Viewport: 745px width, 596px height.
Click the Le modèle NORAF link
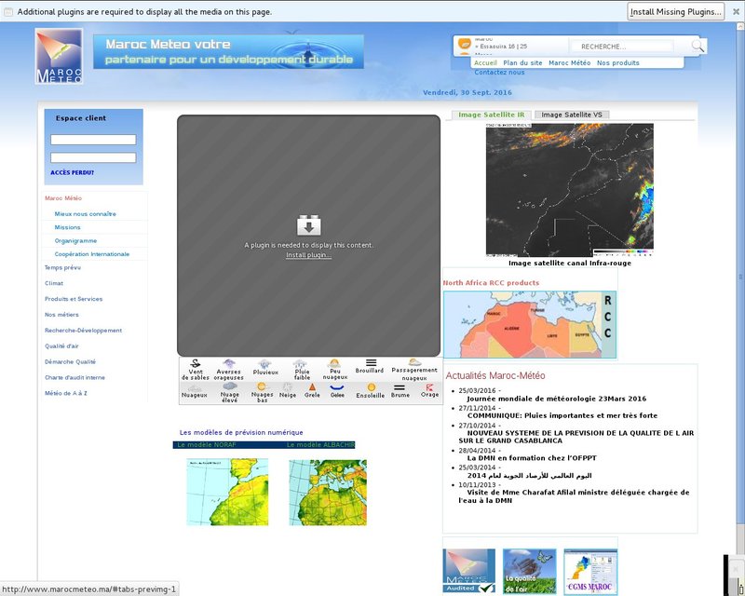207,445
